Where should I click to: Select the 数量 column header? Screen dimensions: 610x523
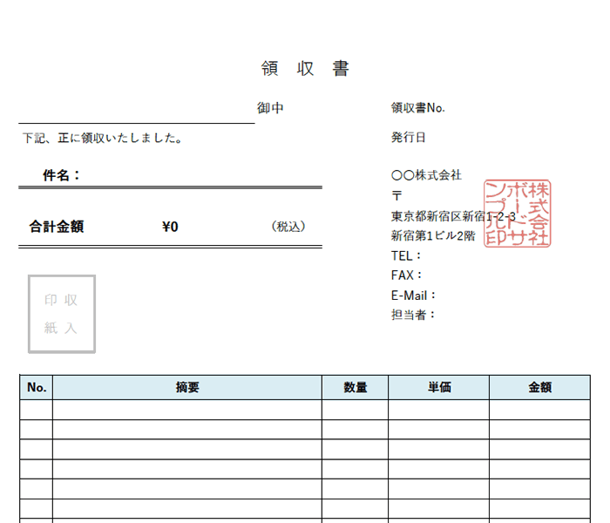tap(355, 388)
